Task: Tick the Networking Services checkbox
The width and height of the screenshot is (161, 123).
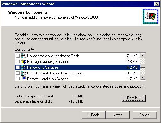Action: point(18,67)
